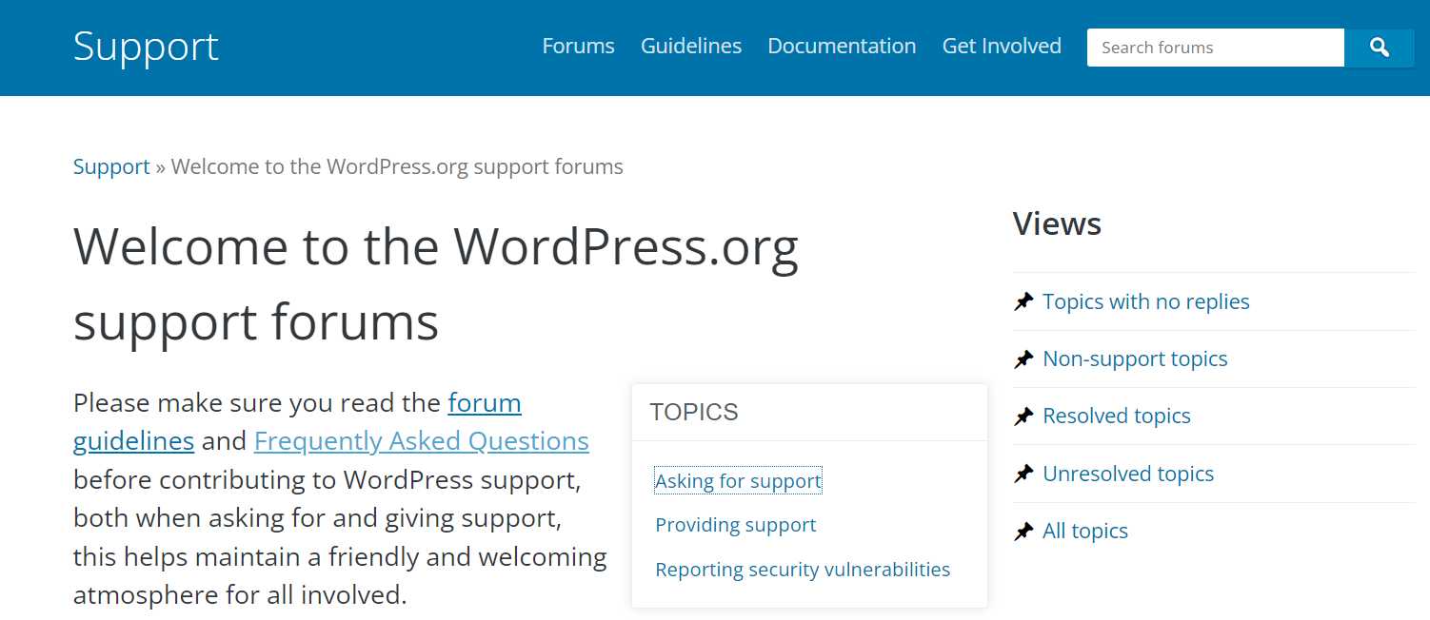1430x620 pixels.
Task: Follow the Support breadcrumb link
Action: pos(111,166)
